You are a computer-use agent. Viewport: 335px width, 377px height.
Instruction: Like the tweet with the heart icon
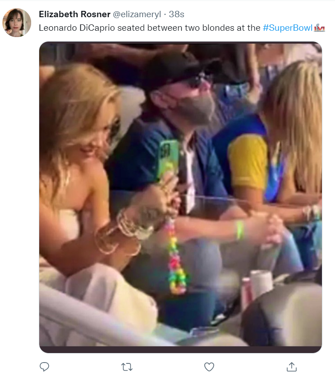click(209, 367)
